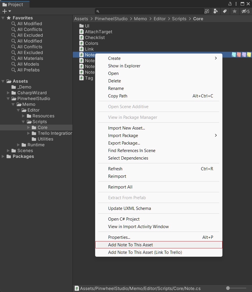
Task: Click the search icon beside All Prefabs
Action: click(x=13, y=70)
